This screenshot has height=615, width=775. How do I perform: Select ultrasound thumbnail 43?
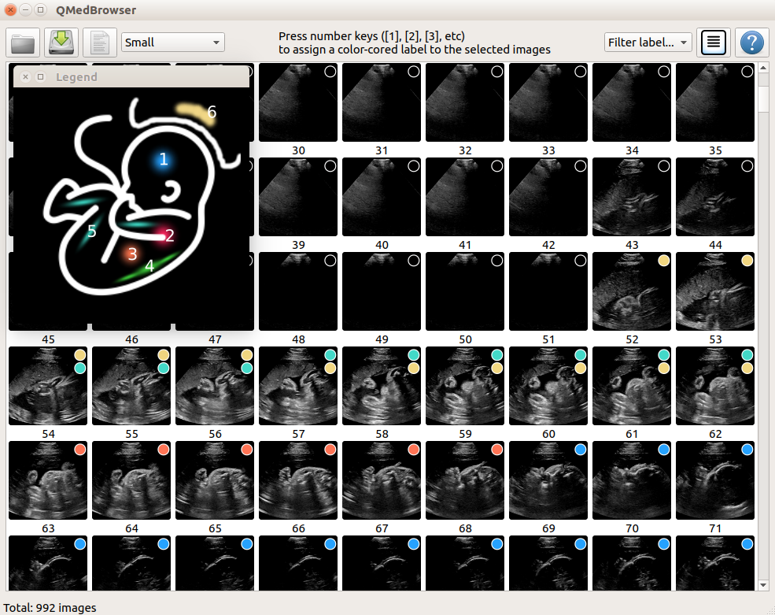(632, 197)
